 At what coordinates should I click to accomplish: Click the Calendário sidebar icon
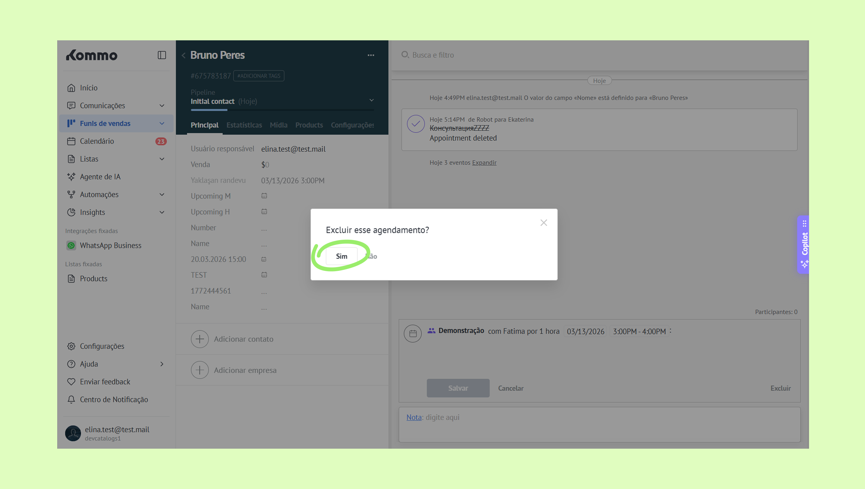(71, 141)
